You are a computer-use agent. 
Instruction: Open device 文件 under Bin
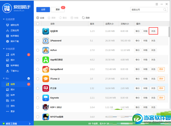click(x=10, y=100)
